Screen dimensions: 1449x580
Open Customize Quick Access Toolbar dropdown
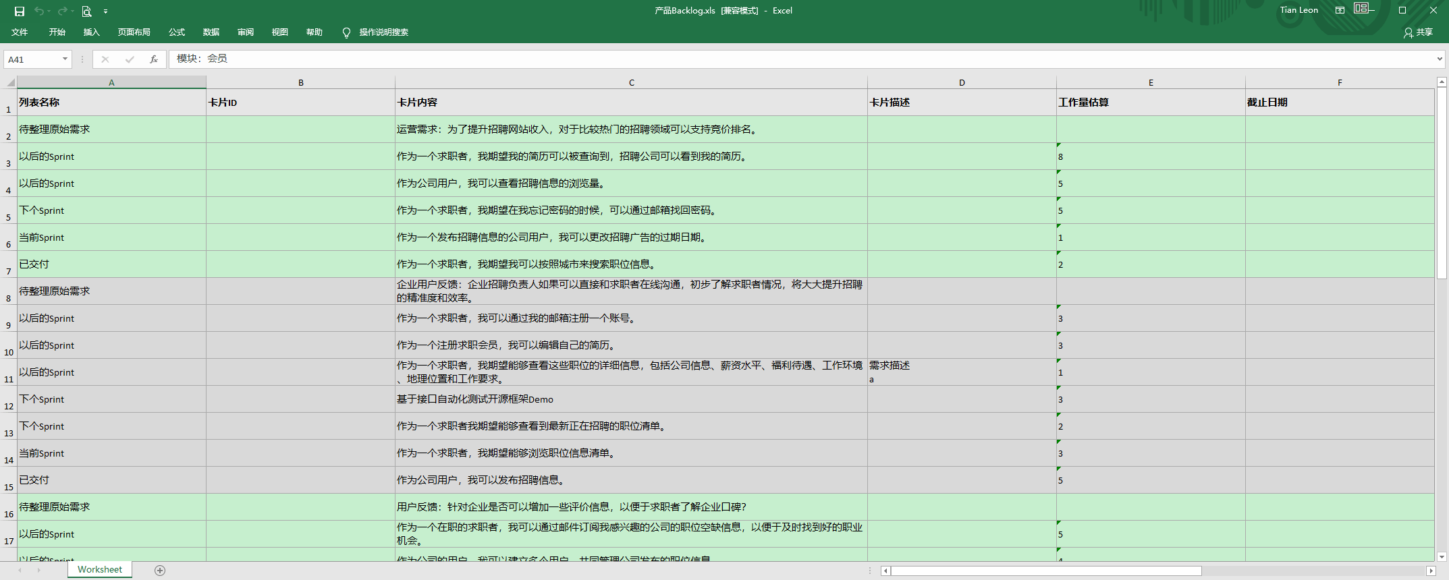tap(105, 11)
